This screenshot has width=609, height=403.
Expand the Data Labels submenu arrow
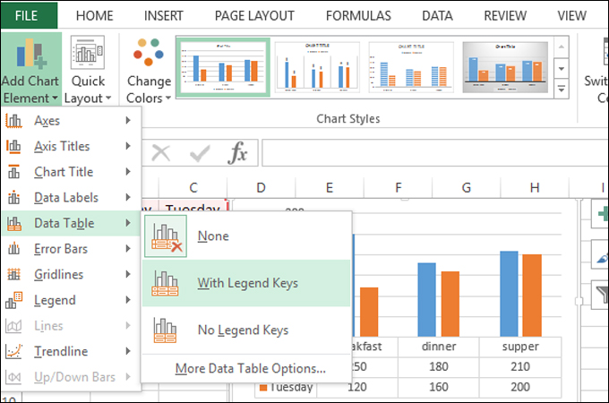[128, 197]
